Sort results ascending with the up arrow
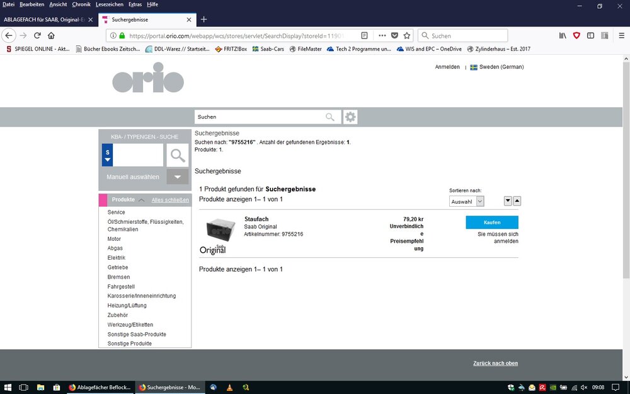 [x=517, y=201]
